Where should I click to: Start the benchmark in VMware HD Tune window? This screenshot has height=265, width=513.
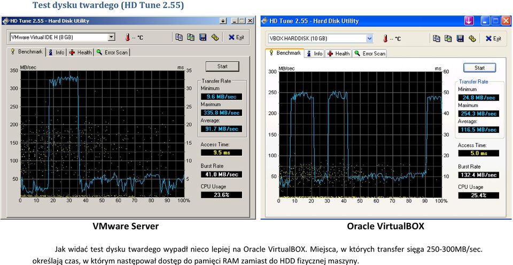pos(222,67)
